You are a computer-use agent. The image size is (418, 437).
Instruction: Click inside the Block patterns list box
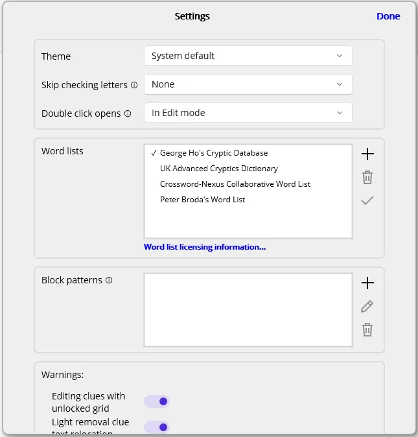click(x=248, y=310)
